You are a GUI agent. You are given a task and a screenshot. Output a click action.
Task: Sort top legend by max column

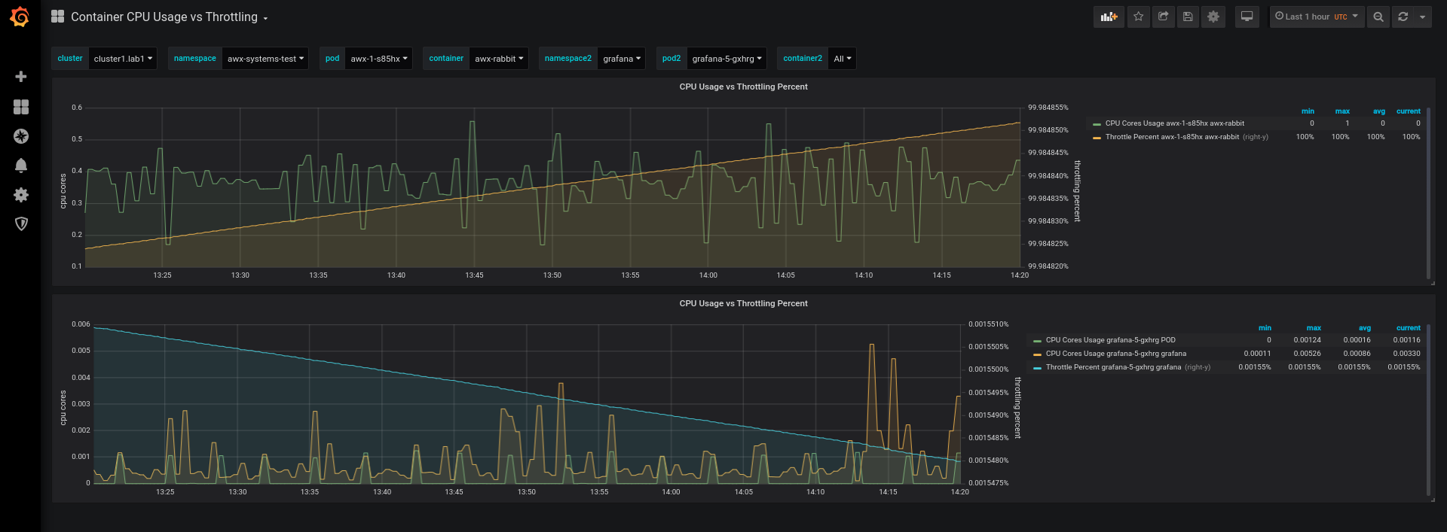(x=1342, y=111)
